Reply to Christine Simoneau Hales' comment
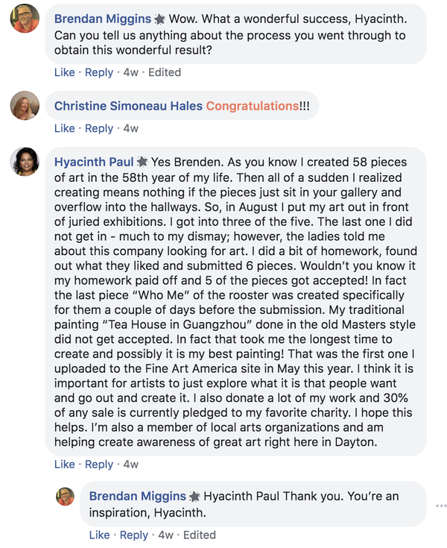 click(99, 128)
